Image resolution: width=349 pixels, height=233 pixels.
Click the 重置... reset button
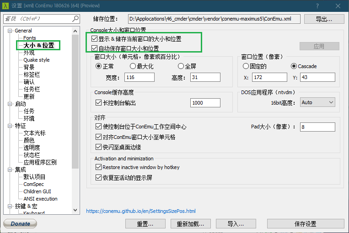click(x=145, y=224)
